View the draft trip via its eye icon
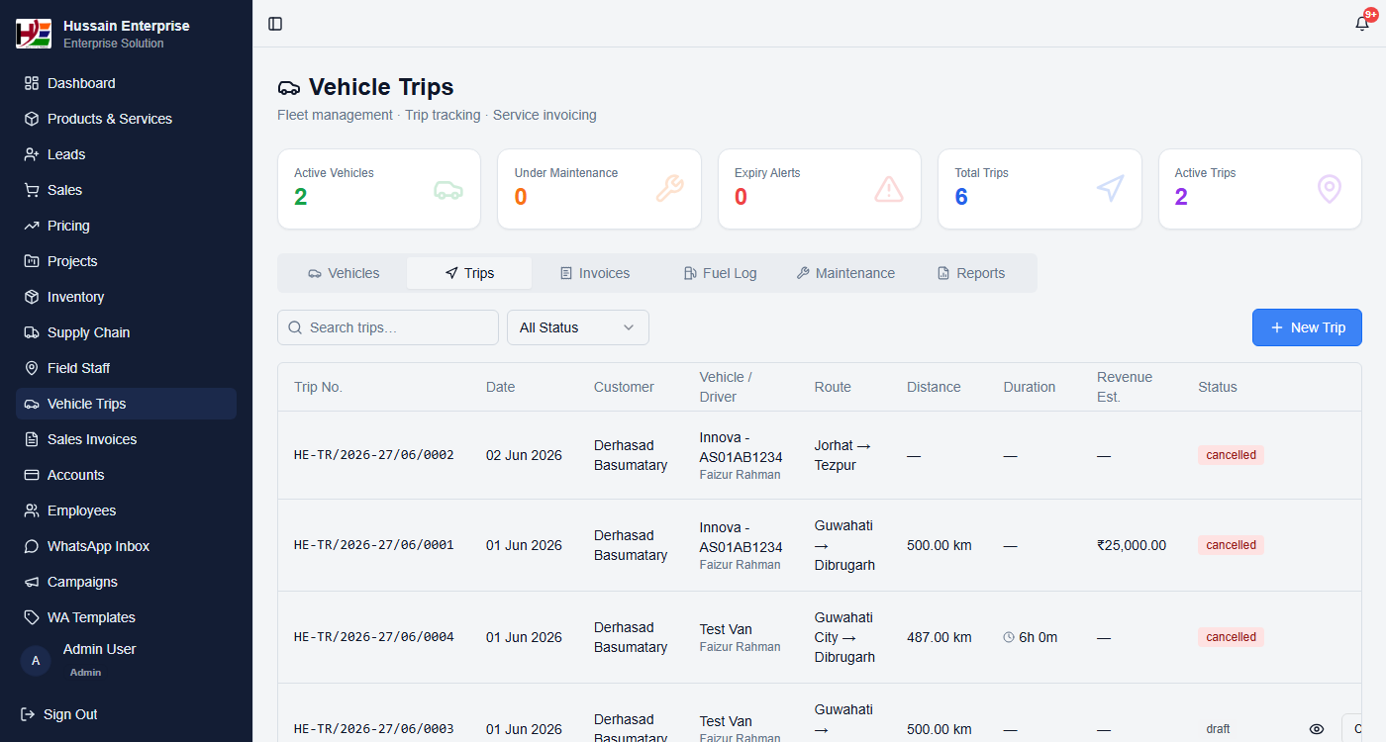 tap(1317, 729)
